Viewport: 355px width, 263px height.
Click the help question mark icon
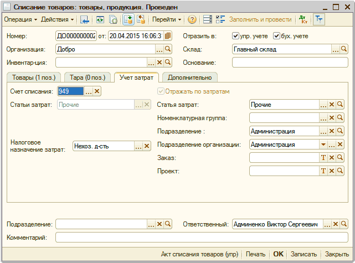[192, 19]
